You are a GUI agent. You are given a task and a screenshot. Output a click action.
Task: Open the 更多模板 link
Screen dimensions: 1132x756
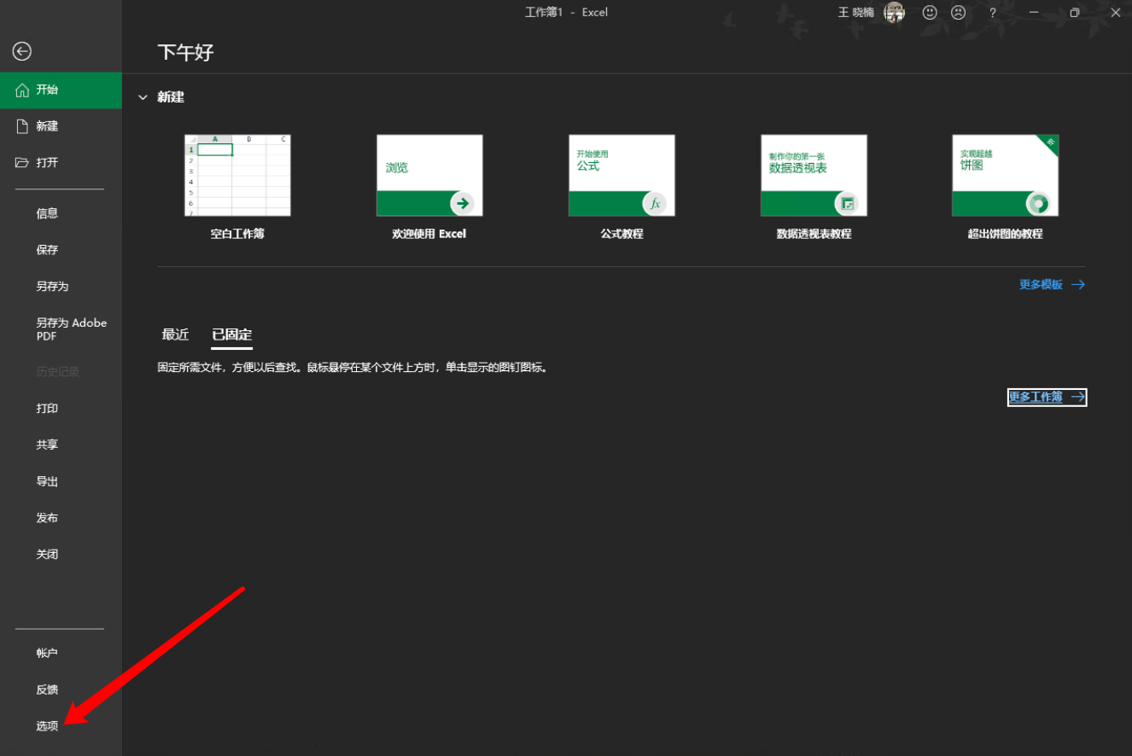1051,285
